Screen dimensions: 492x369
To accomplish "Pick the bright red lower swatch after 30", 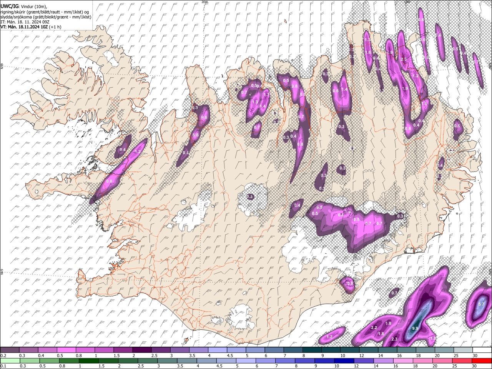I will point(482,360).
